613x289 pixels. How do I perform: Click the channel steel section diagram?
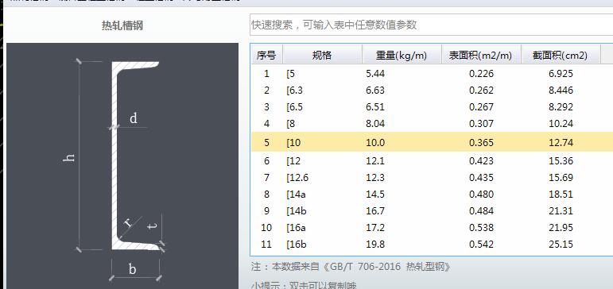(122, 166)
